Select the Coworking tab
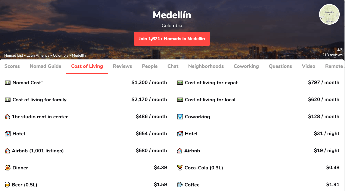This screenshot has height=191, width=345. 246,66
